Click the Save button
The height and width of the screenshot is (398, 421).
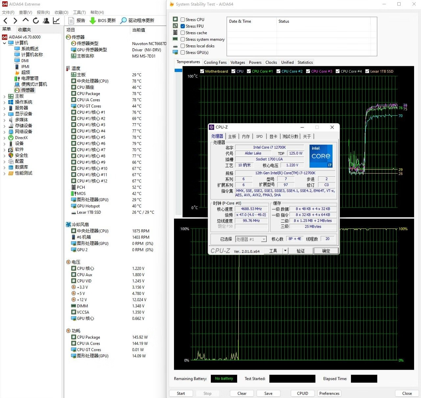[268, 393]
